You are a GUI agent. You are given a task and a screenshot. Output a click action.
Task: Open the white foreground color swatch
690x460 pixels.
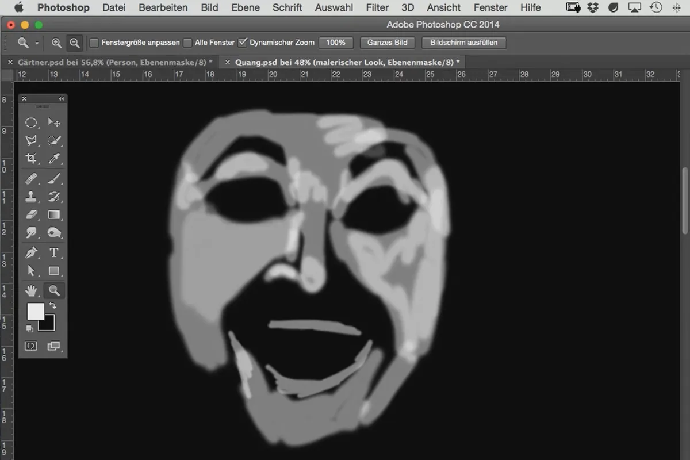pyautogui.click(x=36, y=312)
